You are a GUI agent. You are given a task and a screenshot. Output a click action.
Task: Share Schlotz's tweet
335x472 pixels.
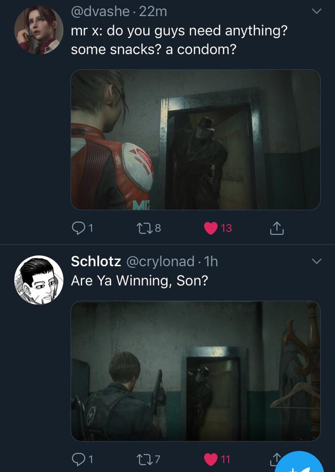tap(275, 459)
